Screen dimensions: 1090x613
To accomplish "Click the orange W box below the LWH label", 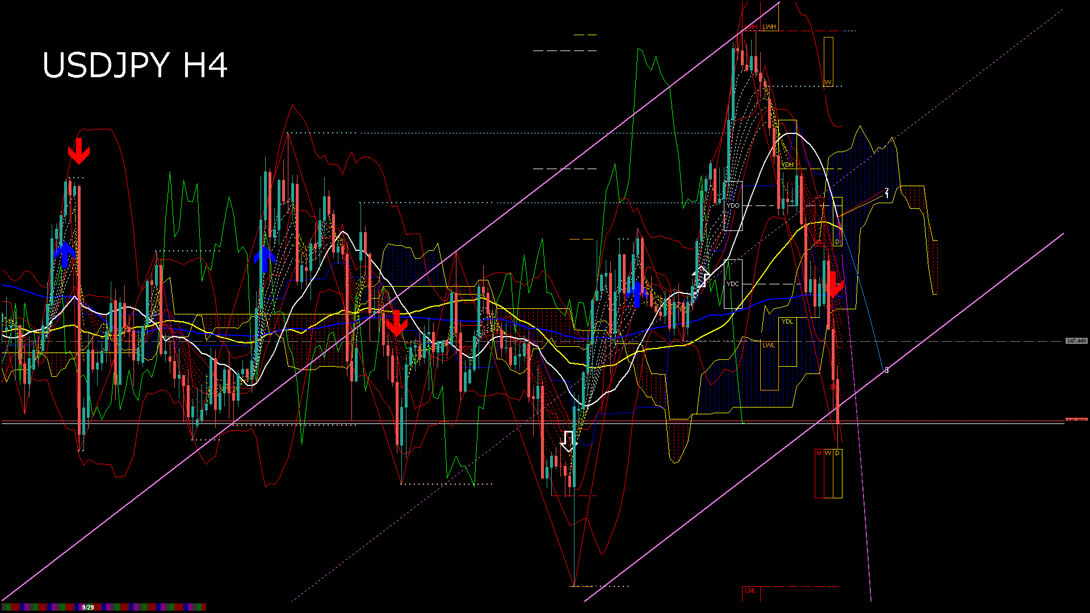I will (x=828, y=83).
